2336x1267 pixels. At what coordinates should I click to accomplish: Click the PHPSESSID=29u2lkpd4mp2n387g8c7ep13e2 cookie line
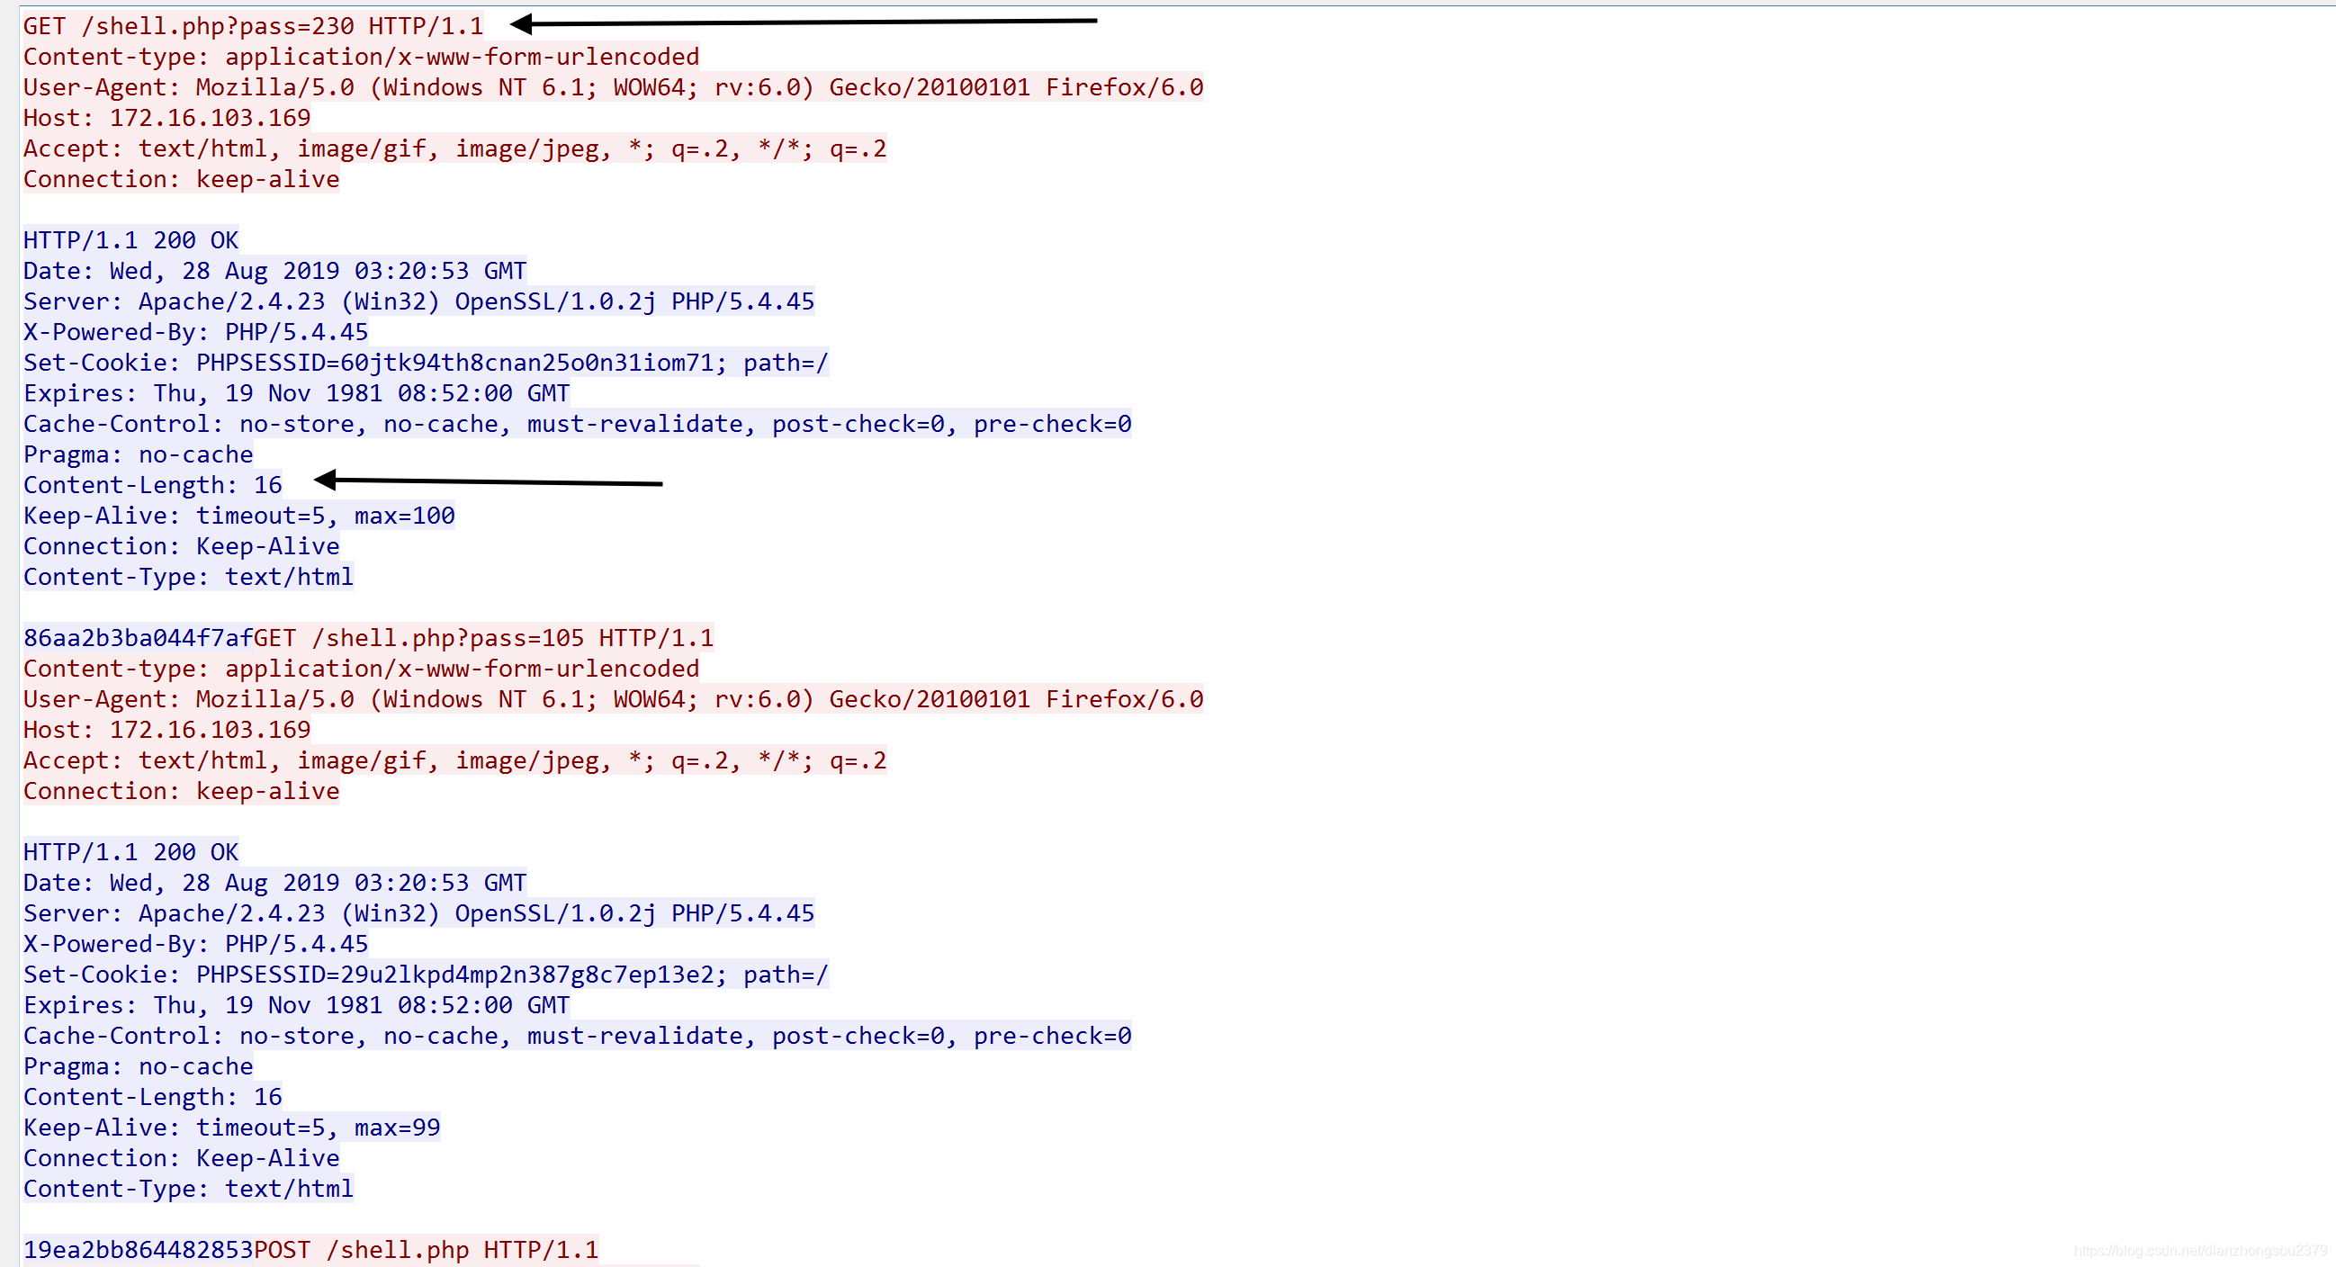point(426,975)
